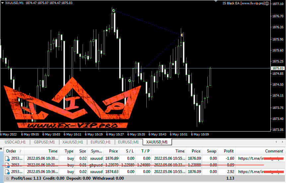Select order icon for gbpusd trade row
The height and width of the screenshot is (183, 286).
point(7,165)
